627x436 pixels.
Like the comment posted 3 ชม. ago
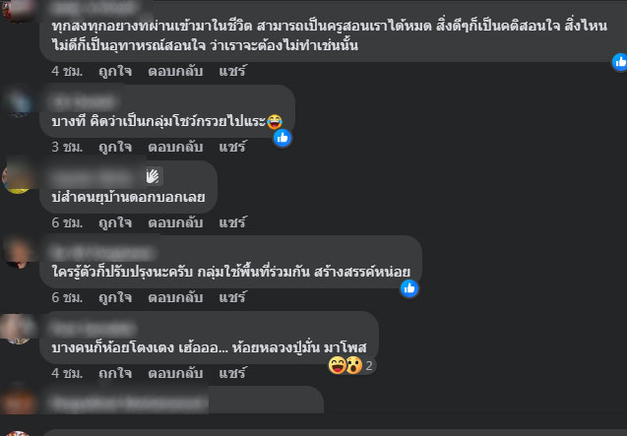tap(115, 148)
